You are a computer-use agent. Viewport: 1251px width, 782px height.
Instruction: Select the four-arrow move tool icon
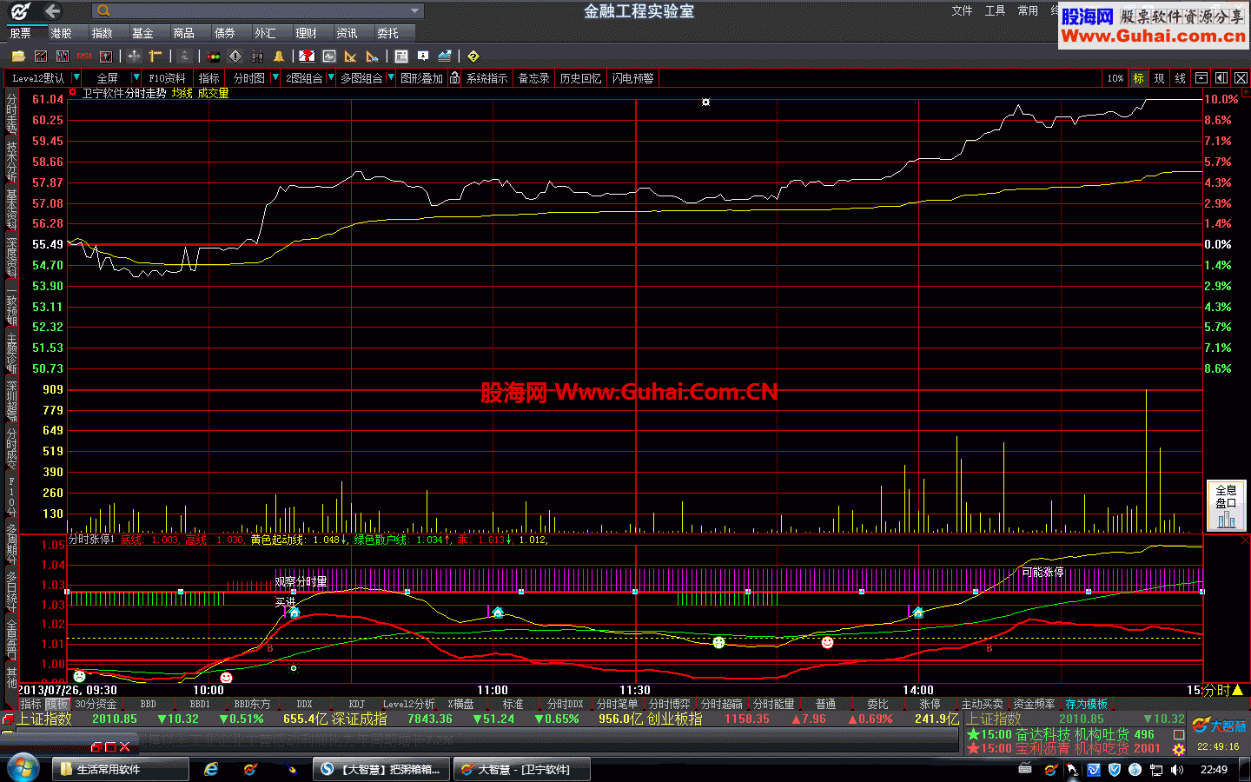pyautogui.click(x=134, y=56)
